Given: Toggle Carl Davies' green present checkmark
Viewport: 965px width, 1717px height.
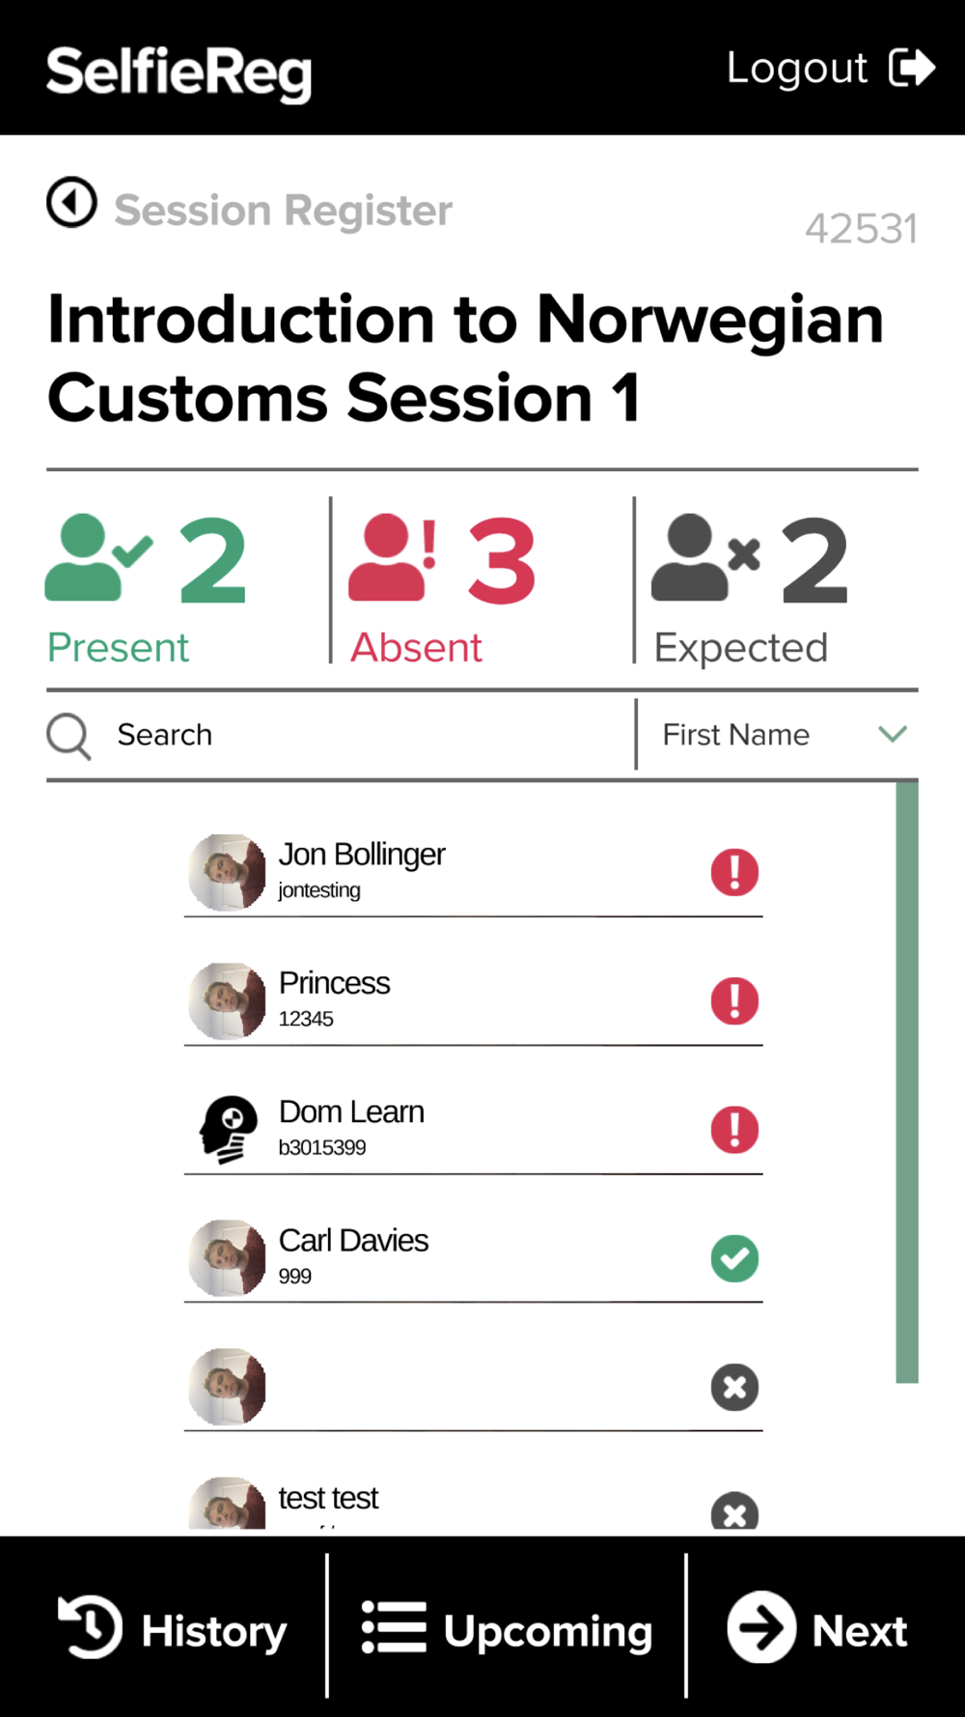Looking at the screenshot, I should pos(734,1258).
